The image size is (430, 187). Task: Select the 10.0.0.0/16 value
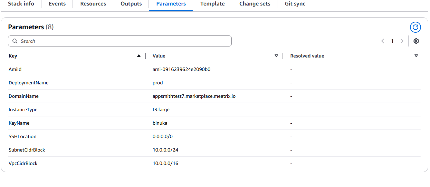165,163
